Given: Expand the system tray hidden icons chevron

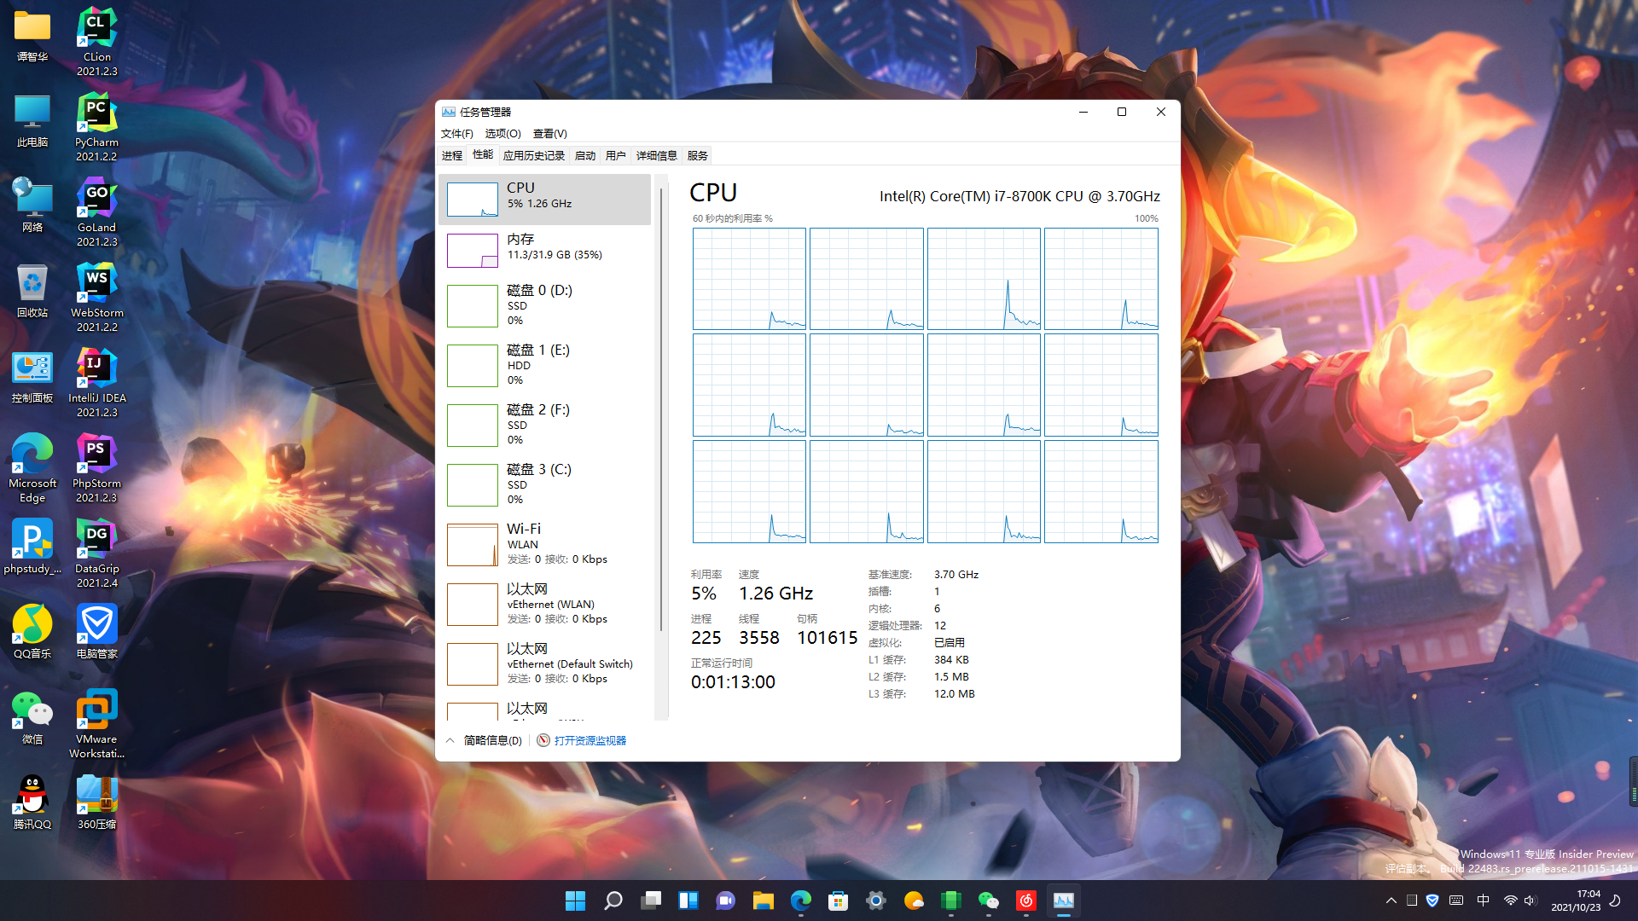Looking at the screenshot, I should click(x=1391, y=901).
